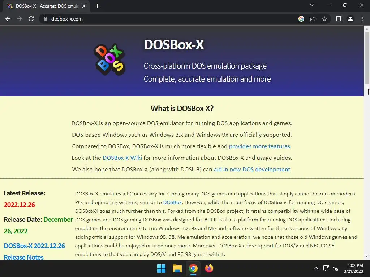This screenshot has width=370, height=277.
Task: Toggle the Chrome side panel
Action: (339, 19)
